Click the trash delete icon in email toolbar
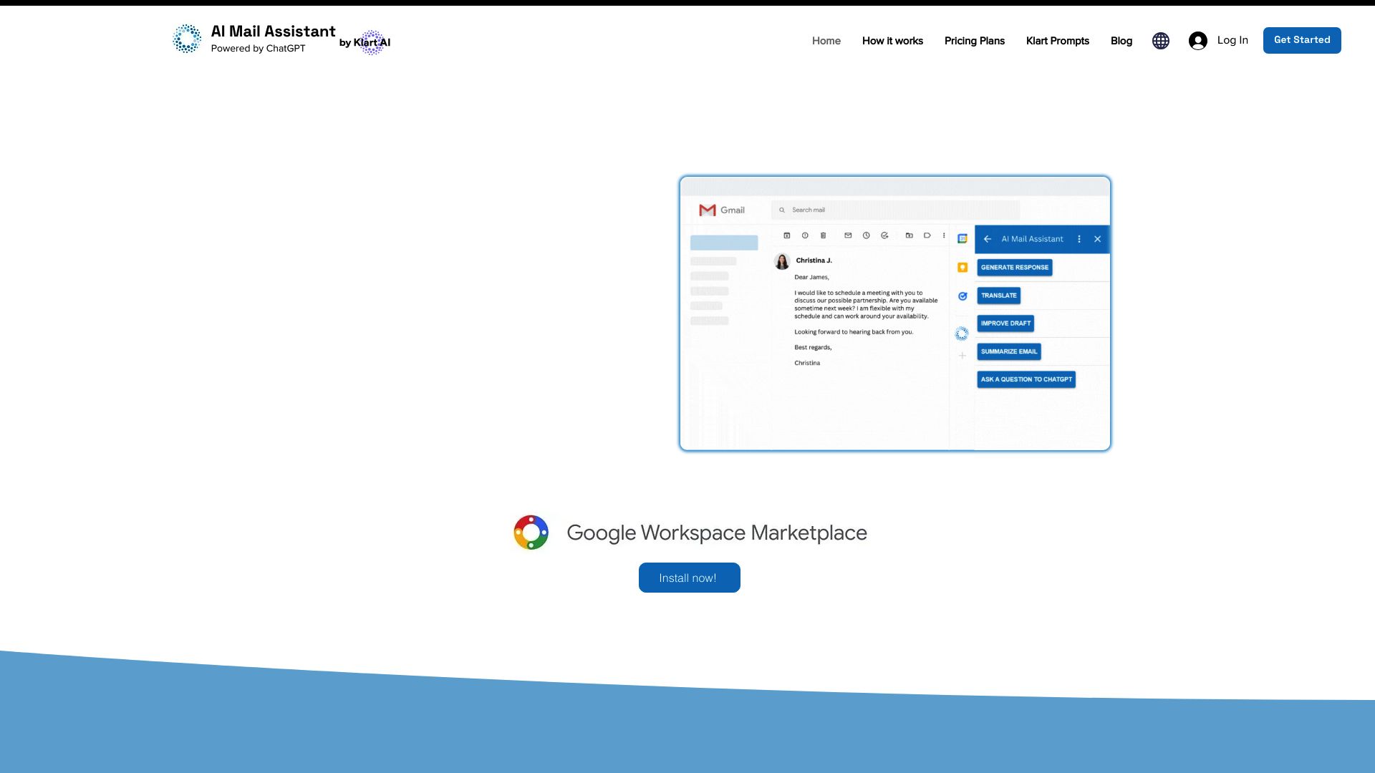Image resolution: width=1375 pixels, height=773 pixels. pos(823,235)
